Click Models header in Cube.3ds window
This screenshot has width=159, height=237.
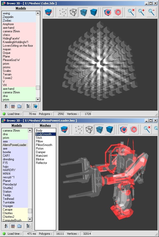(x=21, y=8)
